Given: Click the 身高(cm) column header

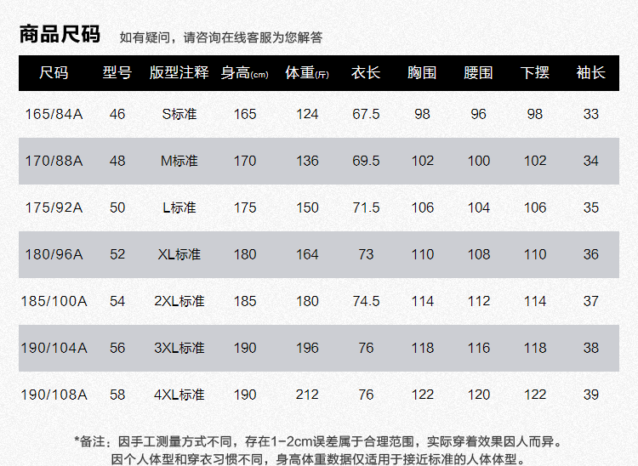Looking at the screenshot, I should 244,73.
